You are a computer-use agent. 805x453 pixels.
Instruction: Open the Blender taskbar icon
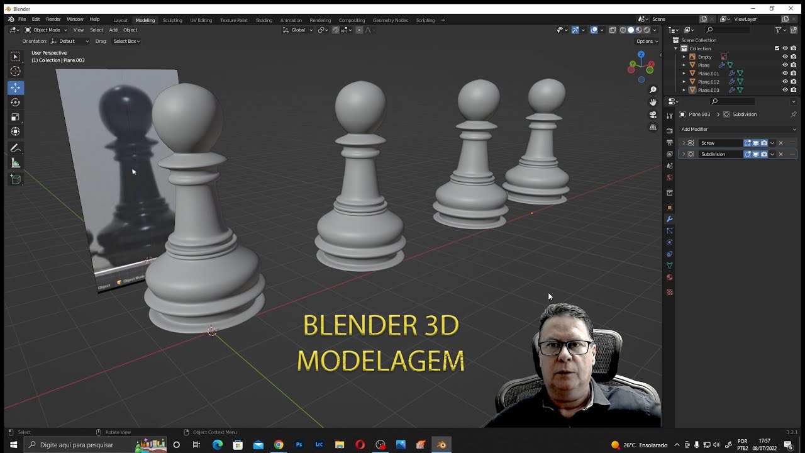pyautogui.click(x=441, y=445)
